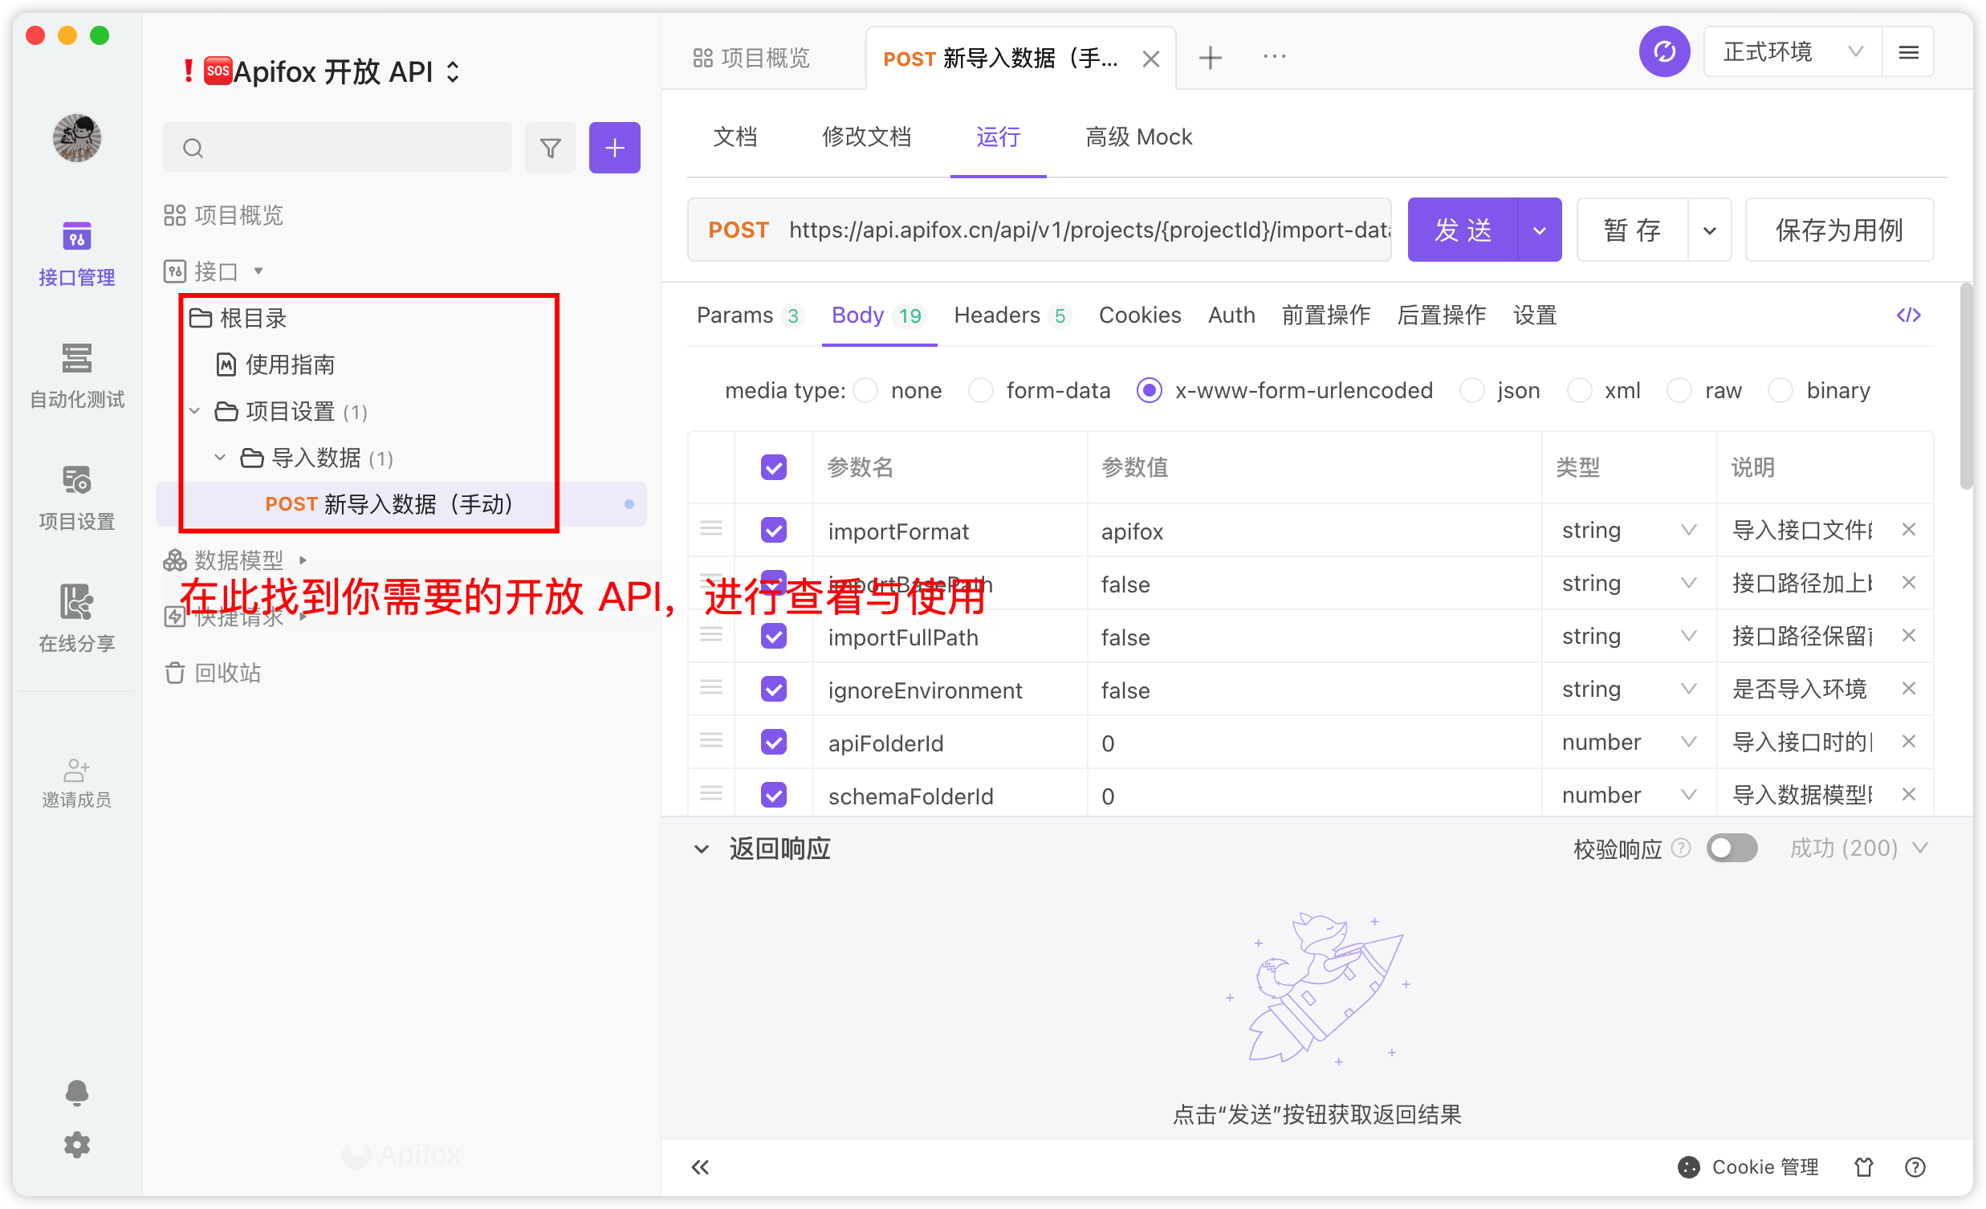Screen dimensions: 1986x1209
Task: Open 在线分享 in the sidebar
Action: tap(76, 619)
